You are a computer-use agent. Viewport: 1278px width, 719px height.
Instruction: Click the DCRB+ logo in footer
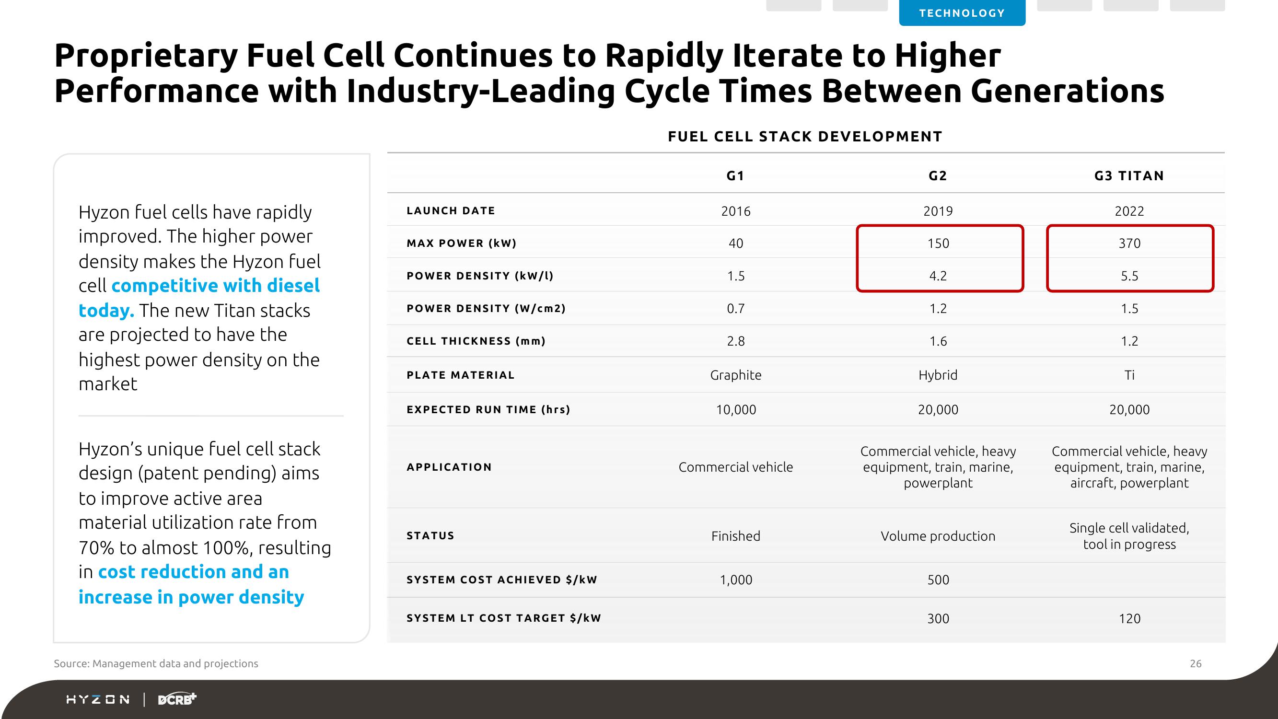tap(177, 699)
